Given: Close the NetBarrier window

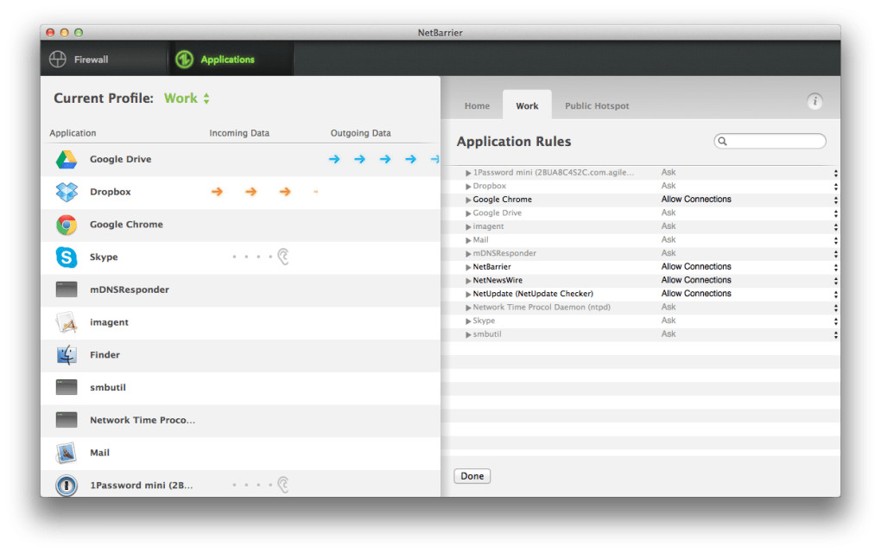Looking at the screenshot, I should coord(50,33).
